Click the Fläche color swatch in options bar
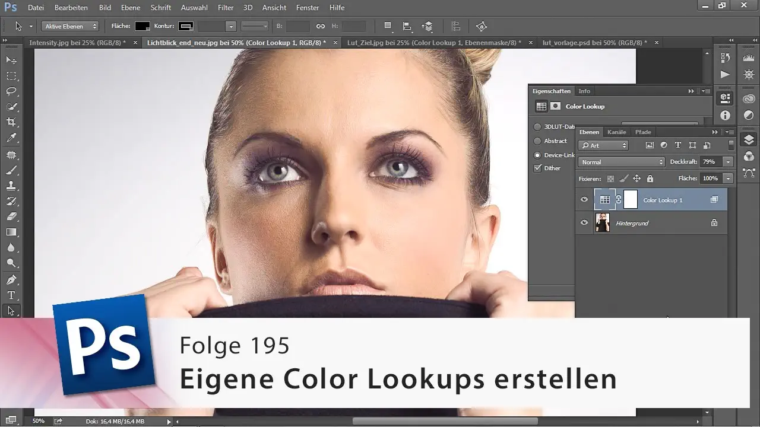Viewport: 760px width, 427px height. [x=141, y=26]
